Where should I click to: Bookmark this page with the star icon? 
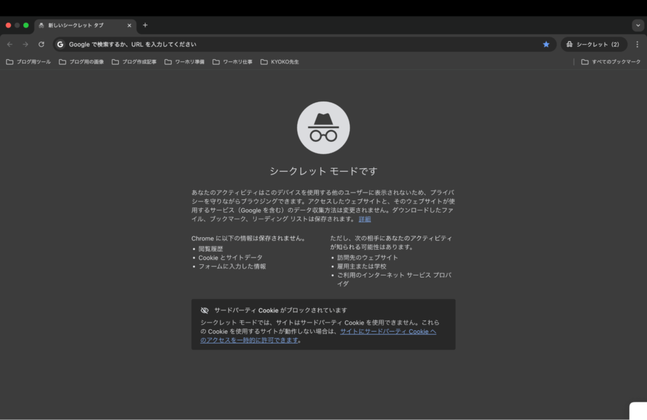pyautogui.click(x=545, y=44)
